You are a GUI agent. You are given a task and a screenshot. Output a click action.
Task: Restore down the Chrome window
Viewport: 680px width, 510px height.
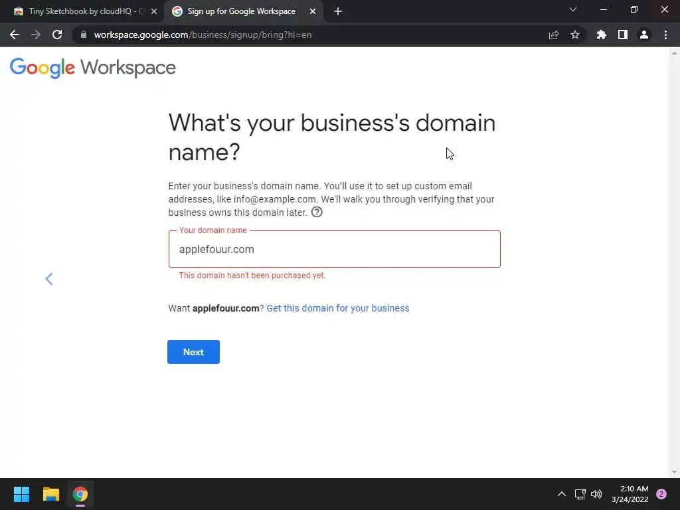pos(634,9)
